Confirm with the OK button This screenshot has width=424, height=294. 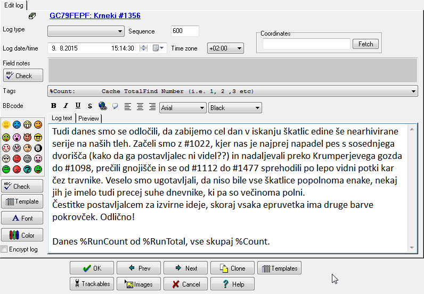pyautogui.click(x=92, y=268)
